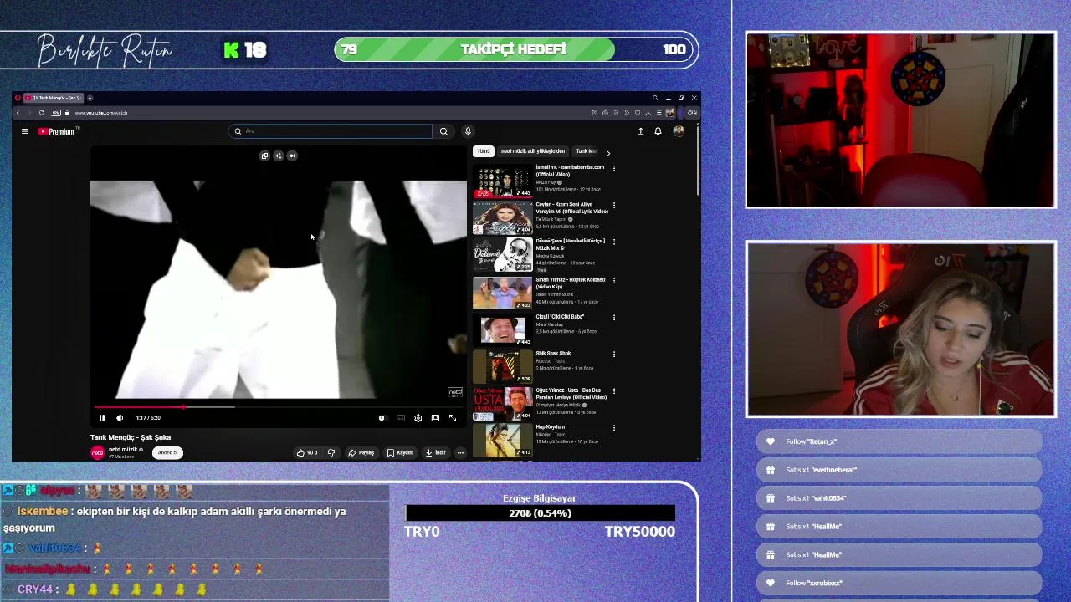1071x602 pixels.
Task: Click the third overlay icon above video
Action: coord(292,156)
